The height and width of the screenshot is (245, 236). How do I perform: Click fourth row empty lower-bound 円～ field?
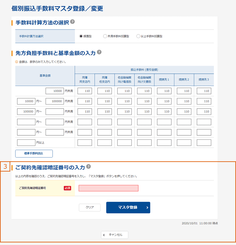(26, 122)
